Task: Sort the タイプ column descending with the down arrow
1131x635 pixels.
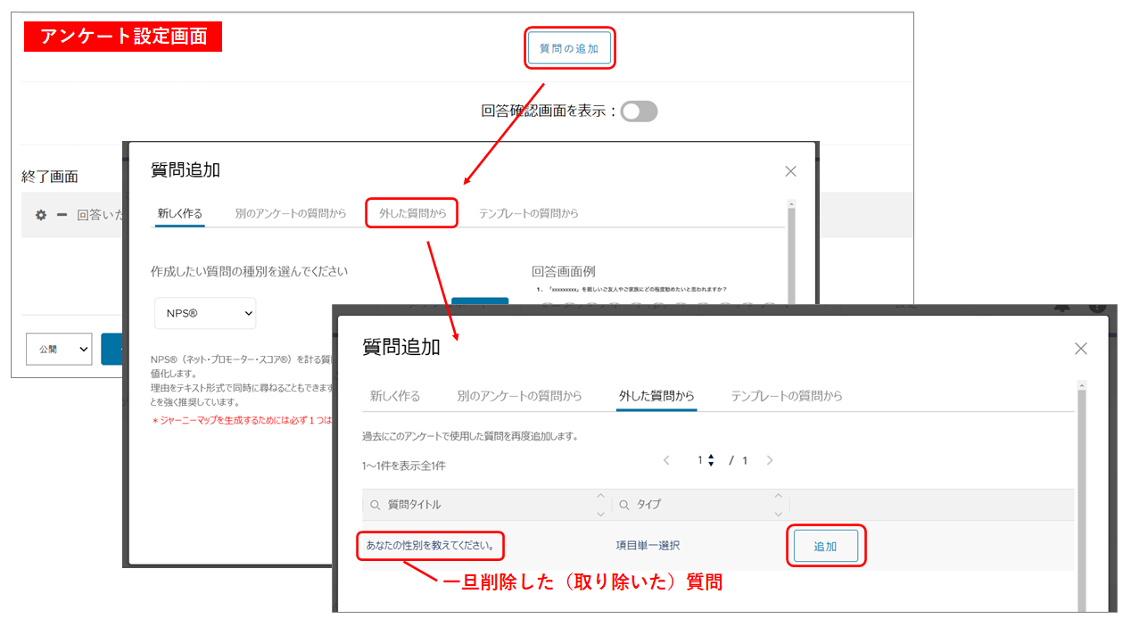Action: tap(778, 514)
